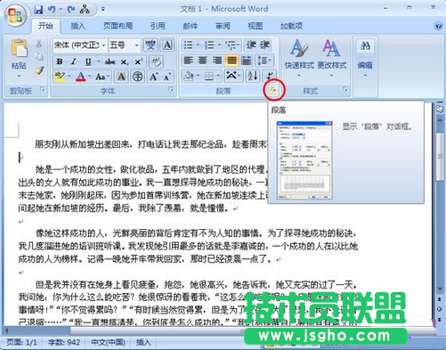Image resolution: width=446 pixels, height=350 pixels.
Task: Redo the last action
Action: pyautogui.click(x=70, y=10)
